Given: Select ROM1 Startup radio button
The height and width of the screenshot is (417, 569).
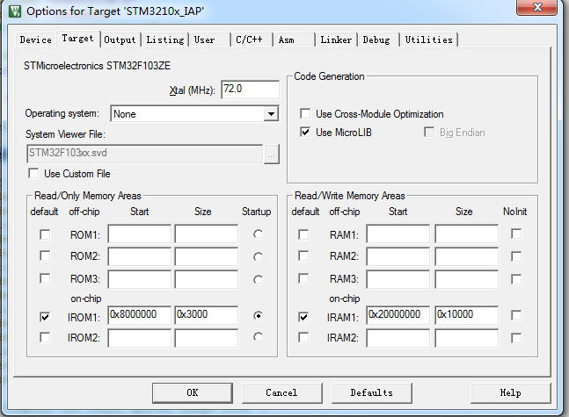Looking at the screenshot, I should tap(258, 234).
